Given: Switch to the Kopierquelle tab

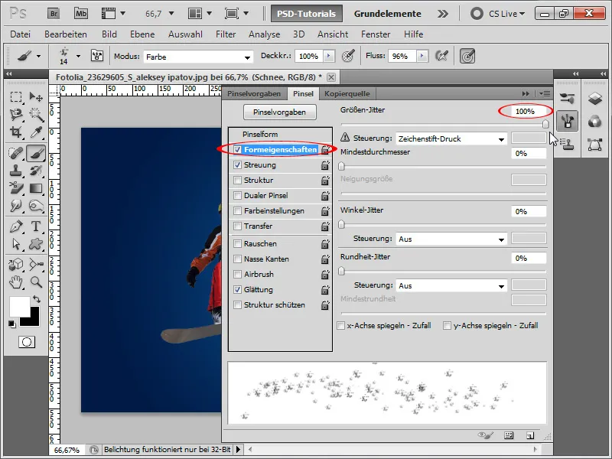Looking at the screenshot, I should [347, 93].
